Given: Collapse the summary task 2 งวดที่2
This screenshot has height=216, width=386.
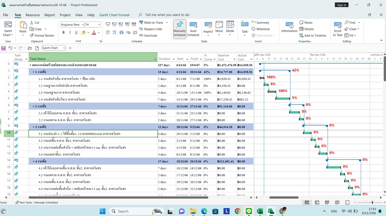Looking at the screenshot, I should point(33,106).
